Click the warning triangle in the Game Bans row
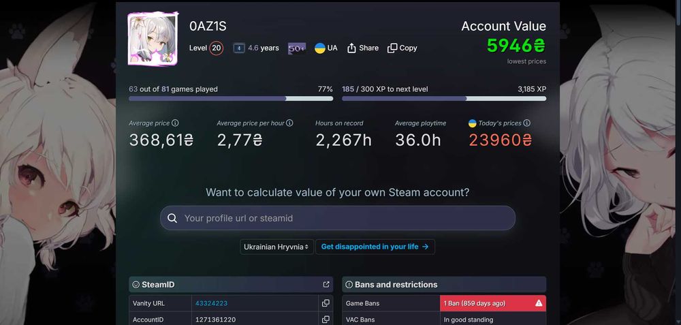 coord(539,303)
